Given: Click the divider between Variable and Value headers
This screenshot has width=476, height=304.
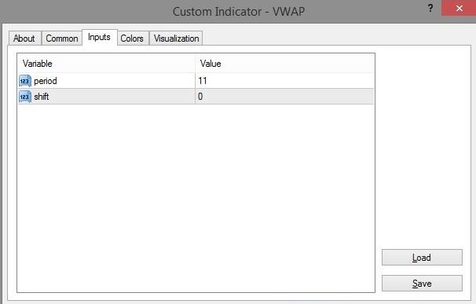Looking at the screenshot, I should [196, 64].
